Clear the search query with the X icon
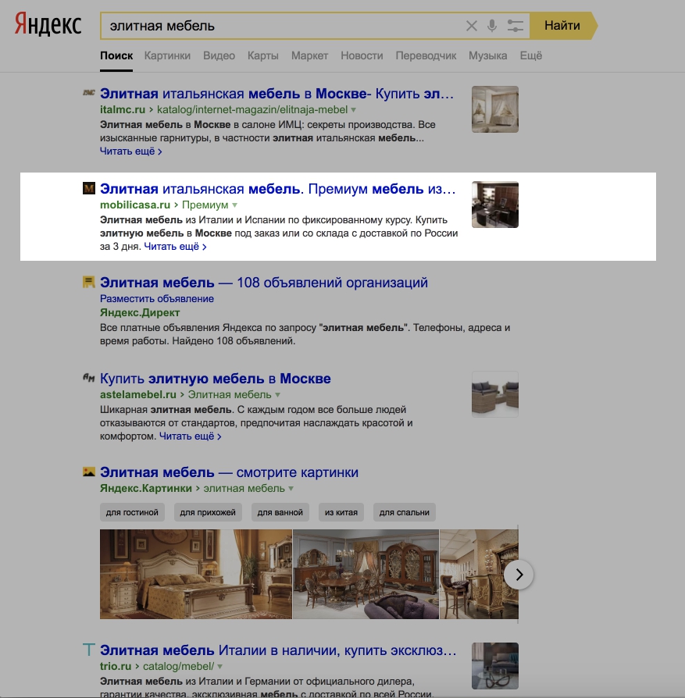The image size is (685, 698). pyautogui.click(x=471, y=26)
